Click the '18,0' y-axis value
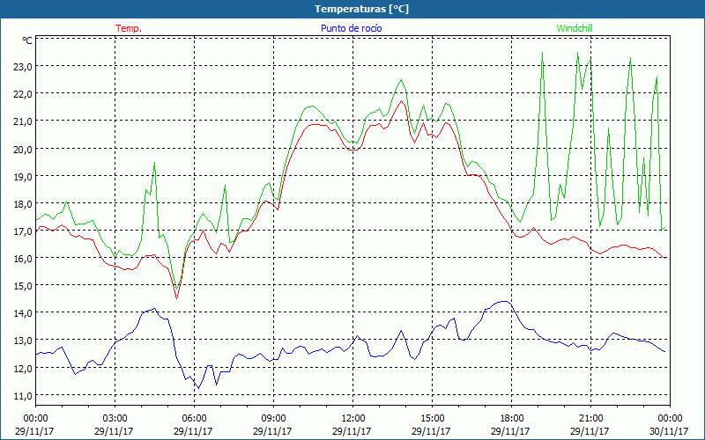705x440 pixels. point(23,204)
